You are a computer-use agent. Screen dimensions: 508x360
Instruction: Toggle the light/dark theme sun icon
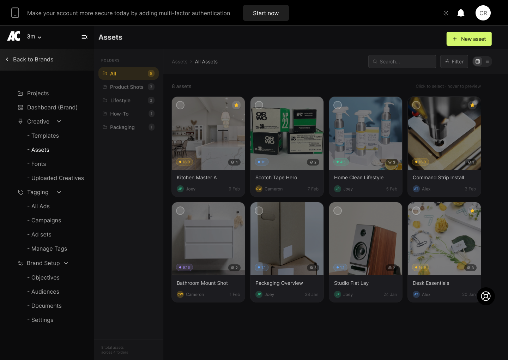click(446, 13)
